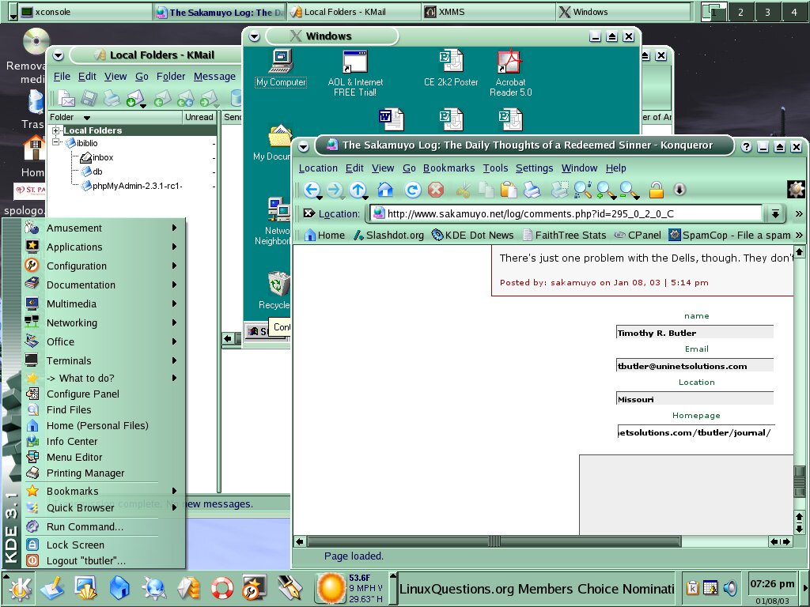The width and height of the screenshot is (810, 607).
Task: Open the K menu button on the panel
Action: point(20,588)
